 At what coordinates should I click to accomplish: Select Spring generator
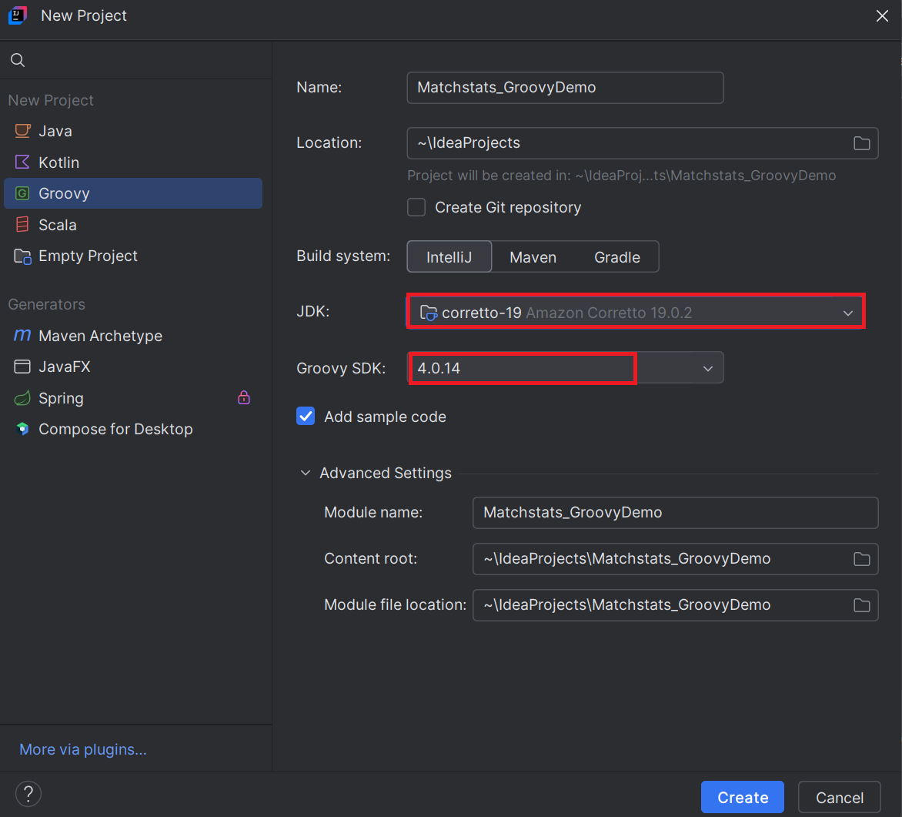[133, 398]
